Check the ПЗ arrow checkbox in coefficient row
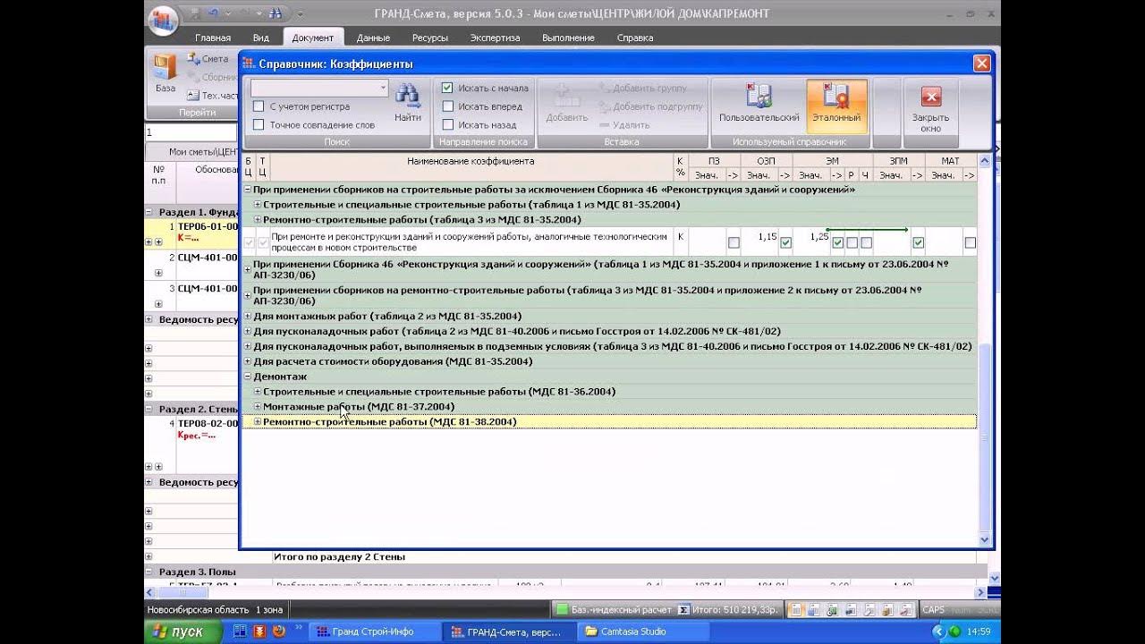 pos(734,242)
